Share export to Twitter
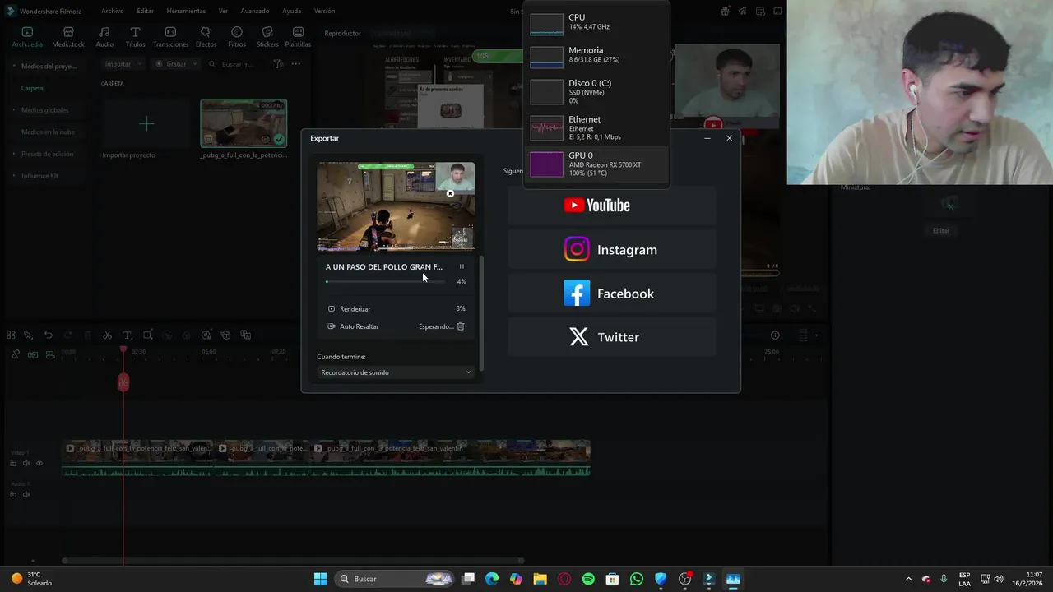The height and width of the screenshot is (592, 1053). point(611,337)
